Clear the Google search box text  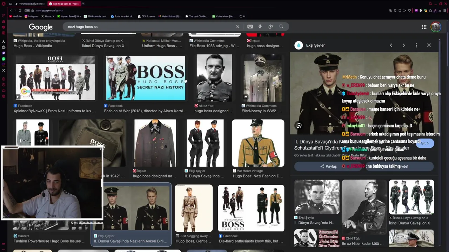pyautogui.click(x=238, y=27)
